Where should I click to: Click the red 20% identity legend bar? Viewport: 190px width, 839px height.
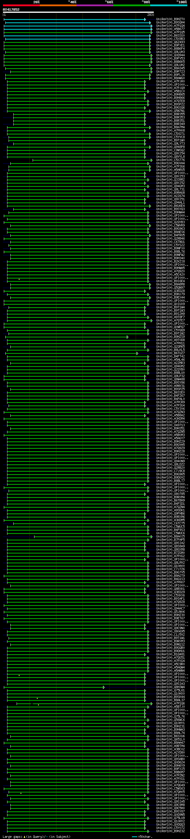tap(21, 5)
